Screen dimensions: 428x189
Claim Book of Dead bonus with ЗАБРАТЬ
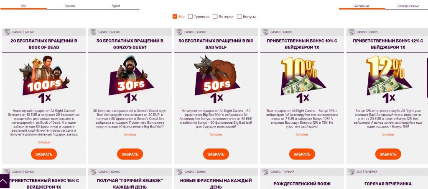(x=43, y=154)
